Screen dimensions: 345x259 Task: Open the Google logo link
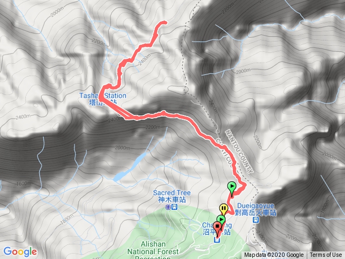pos(20,252)
